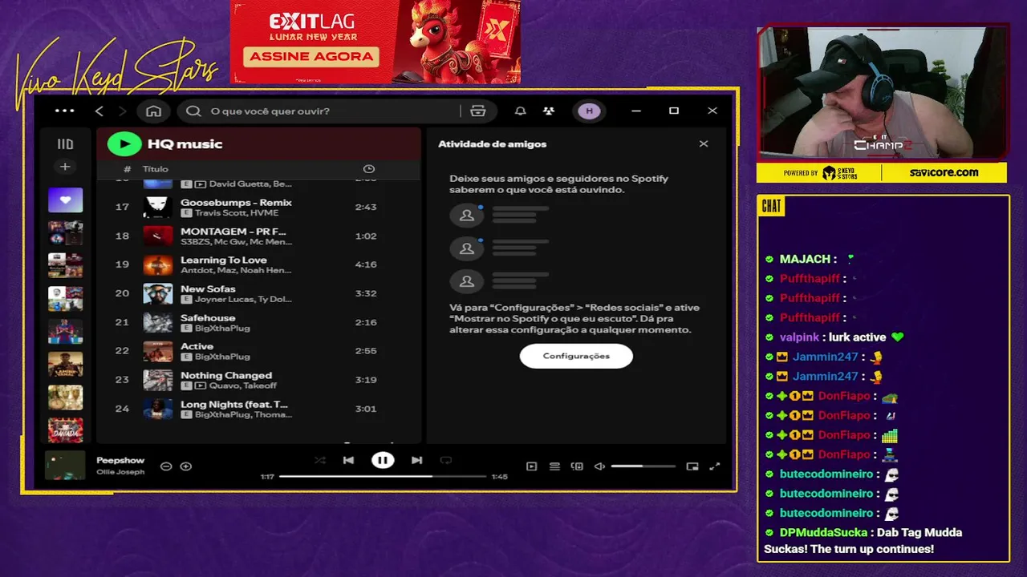
Task: Click New Sofas album cover
Action: point(158,293)
